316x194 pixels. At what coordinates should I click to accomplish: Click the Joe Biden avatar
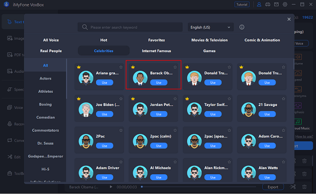click(x=86, y=110)
